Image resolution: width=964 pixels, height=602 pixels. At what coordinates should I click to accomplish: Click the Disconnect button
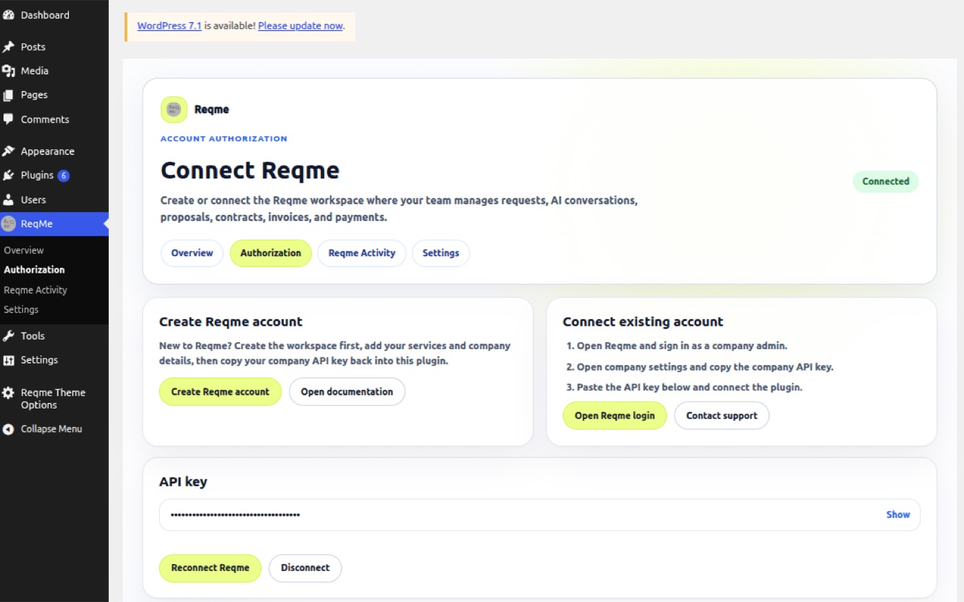click(305, 568)
